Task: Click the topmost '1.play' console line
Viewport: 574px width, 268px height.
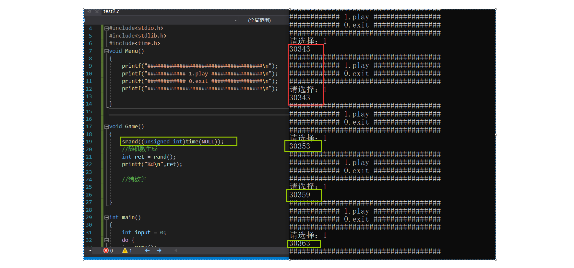Action: (x=365, y=17)
